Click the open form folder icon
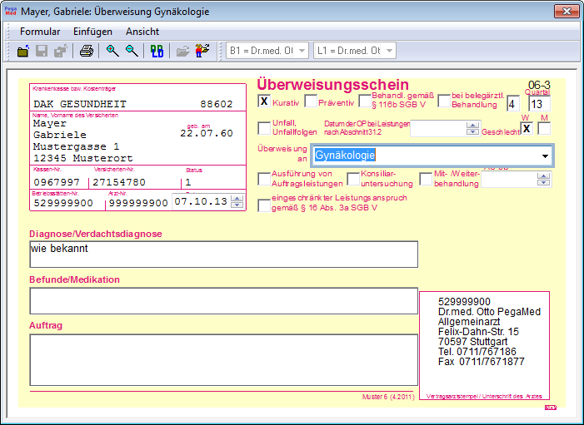Screen dimensions: 584x425 click(23, 51)
